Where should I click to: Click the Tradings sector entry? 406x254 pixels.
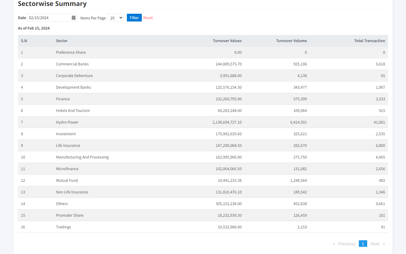pos(64,227)
